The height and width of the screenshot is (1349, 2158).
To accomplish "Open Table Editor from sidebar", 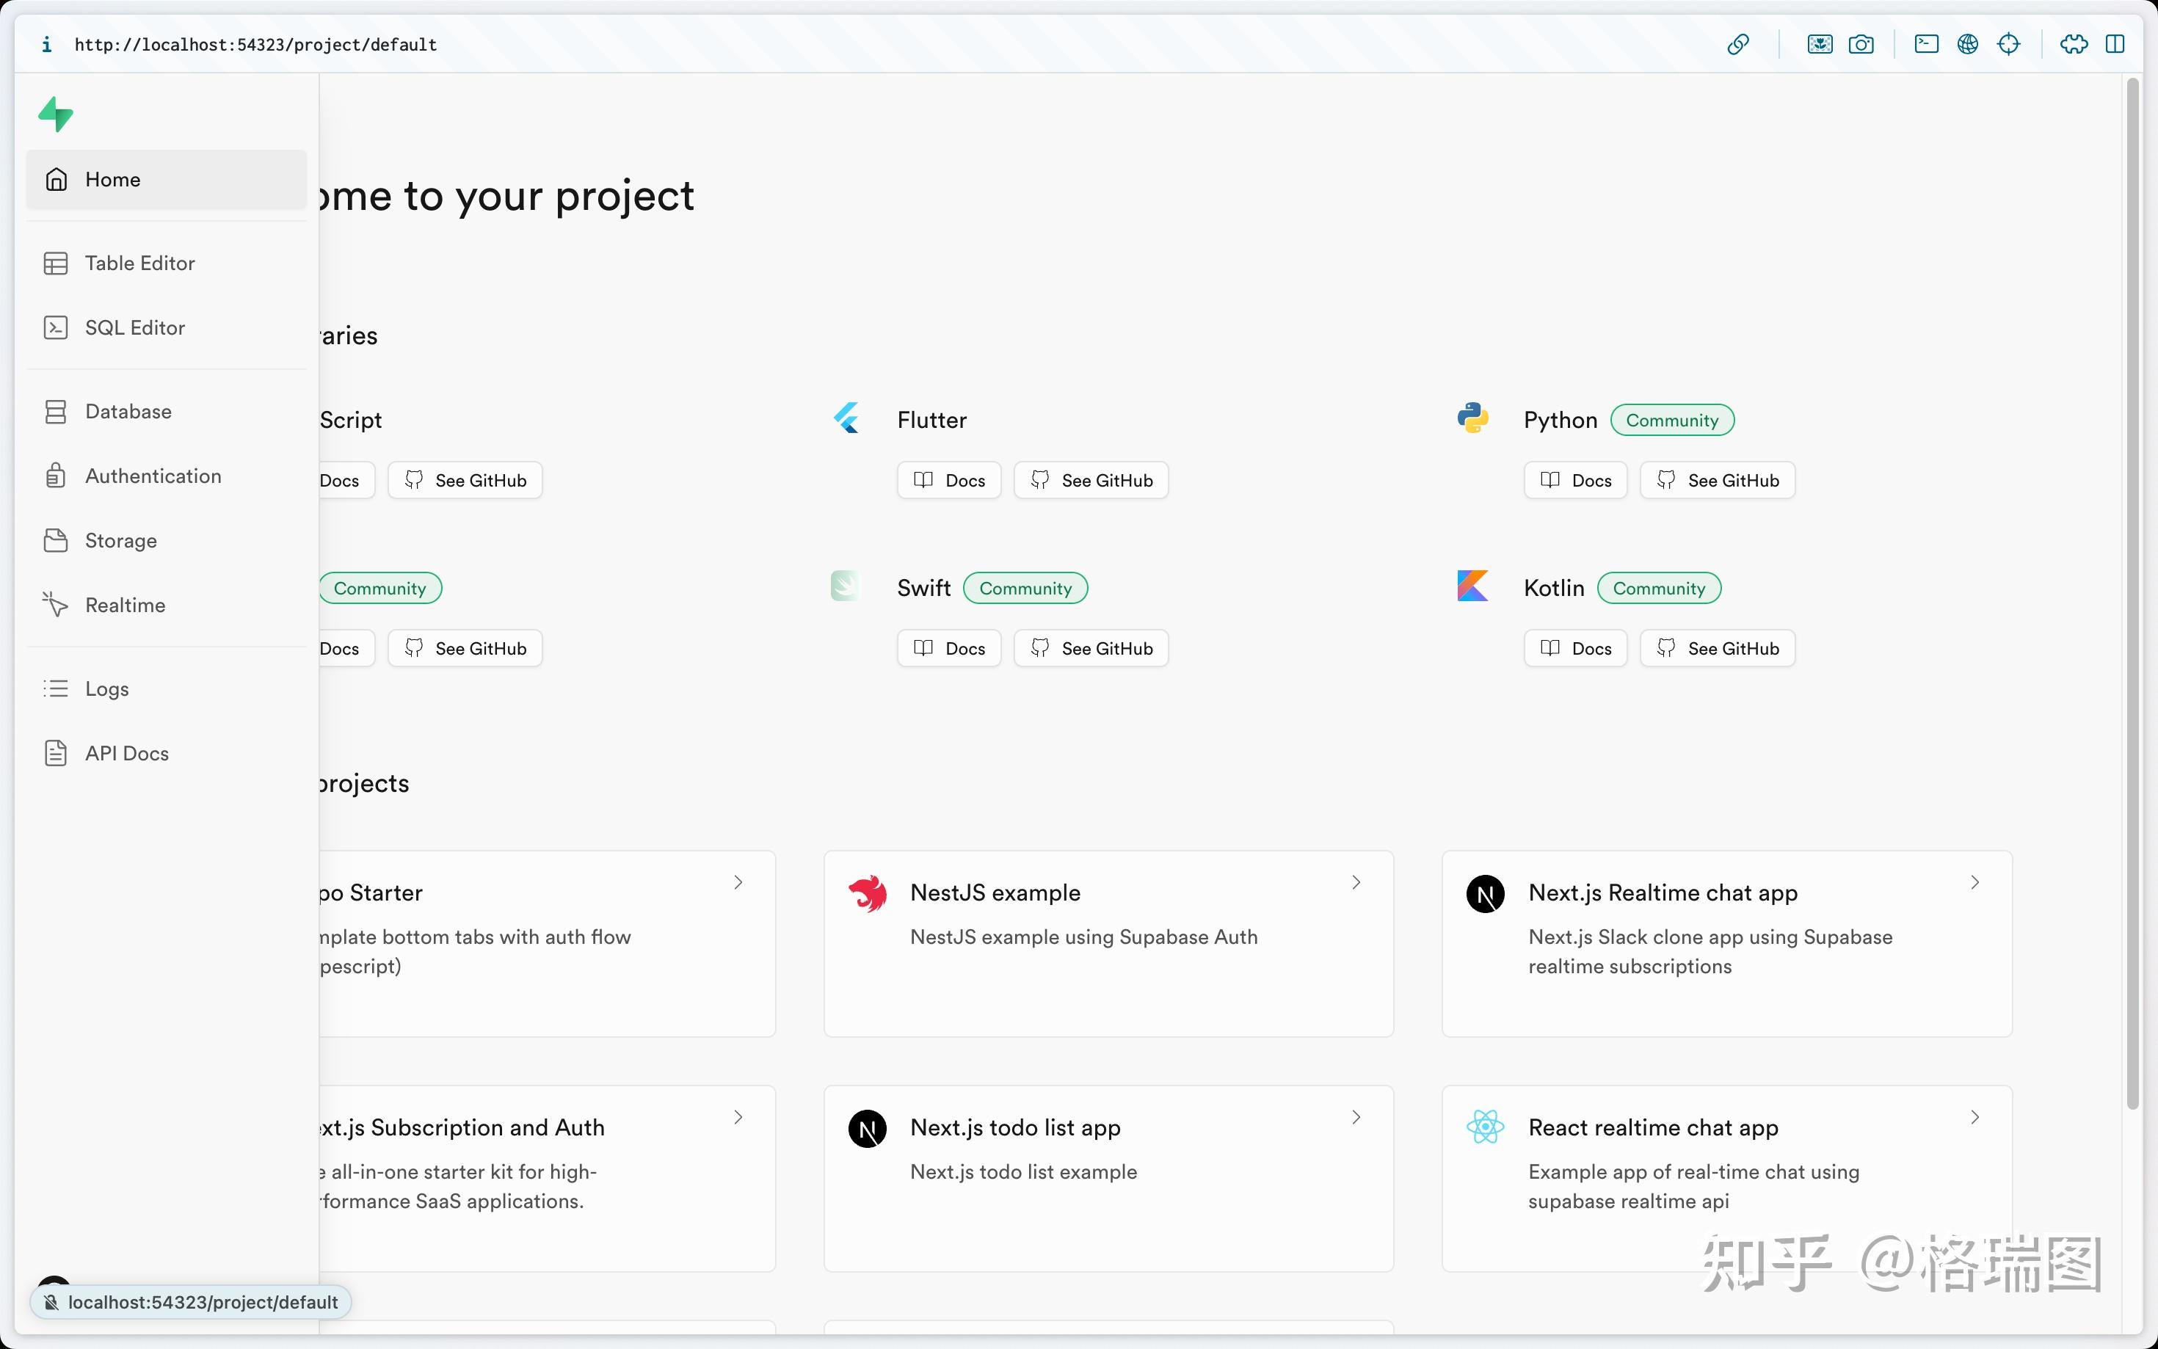I will click(x=139, y=263).
